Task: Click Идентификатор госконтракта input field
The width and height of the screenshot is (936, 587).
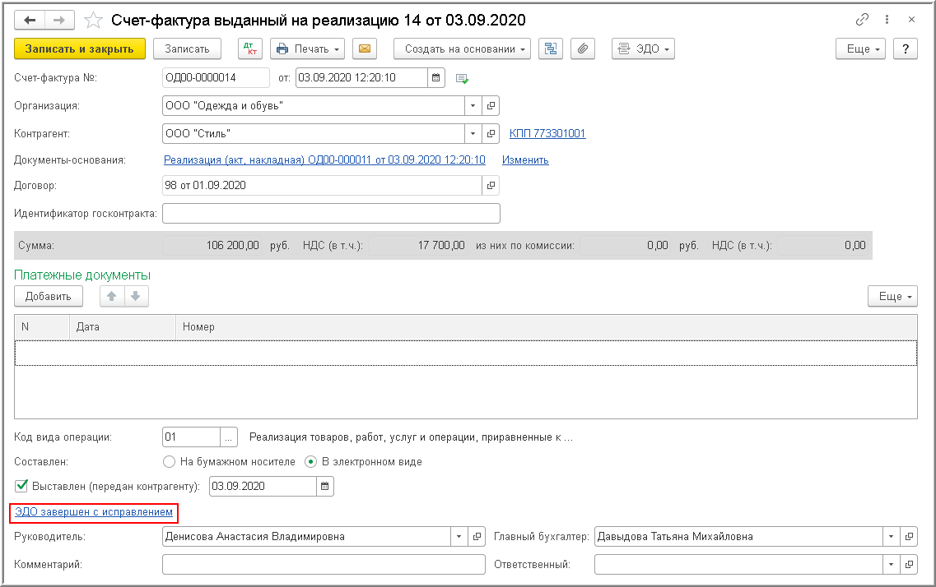Action: point(331,214)
